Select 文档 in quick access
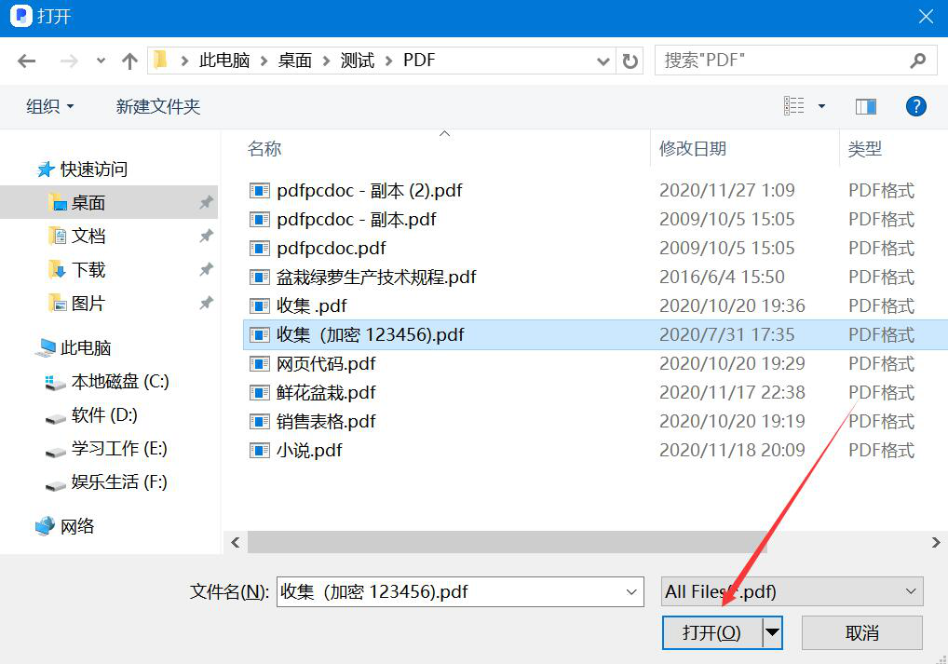The height and width of the screenshot is (664, 948). (88, 236)
